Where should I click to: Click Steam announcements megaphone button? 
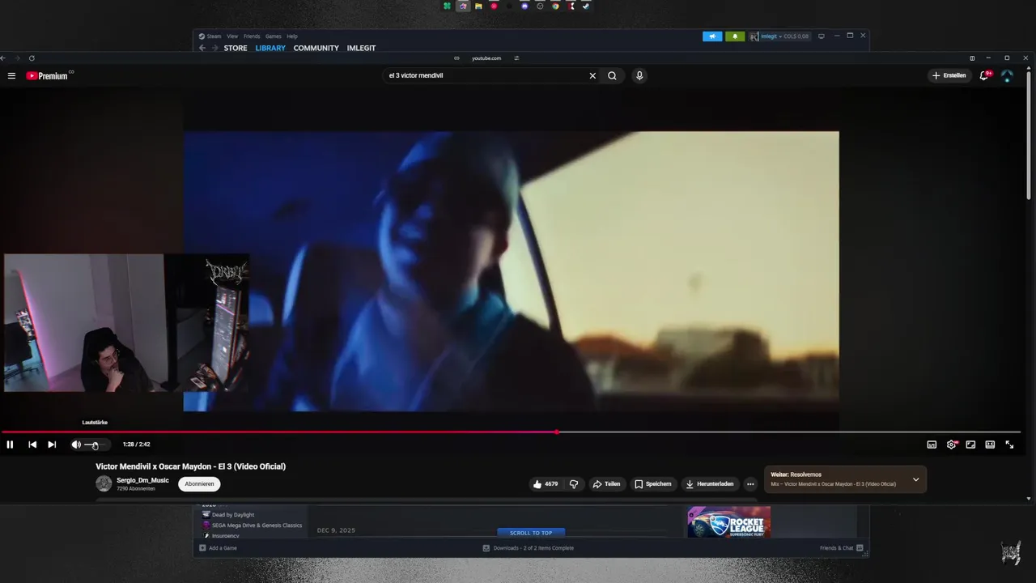click(712, 36)
